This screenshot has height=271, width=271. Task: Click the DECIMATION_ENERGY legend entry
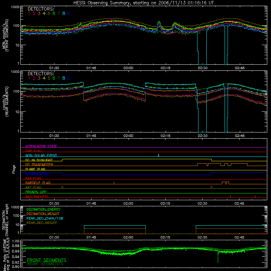coord(43,209)
